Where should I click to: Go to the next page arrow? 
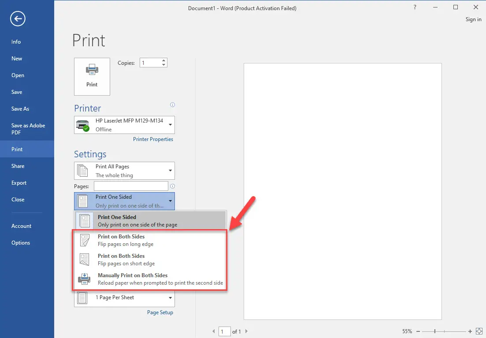[246, 331]
